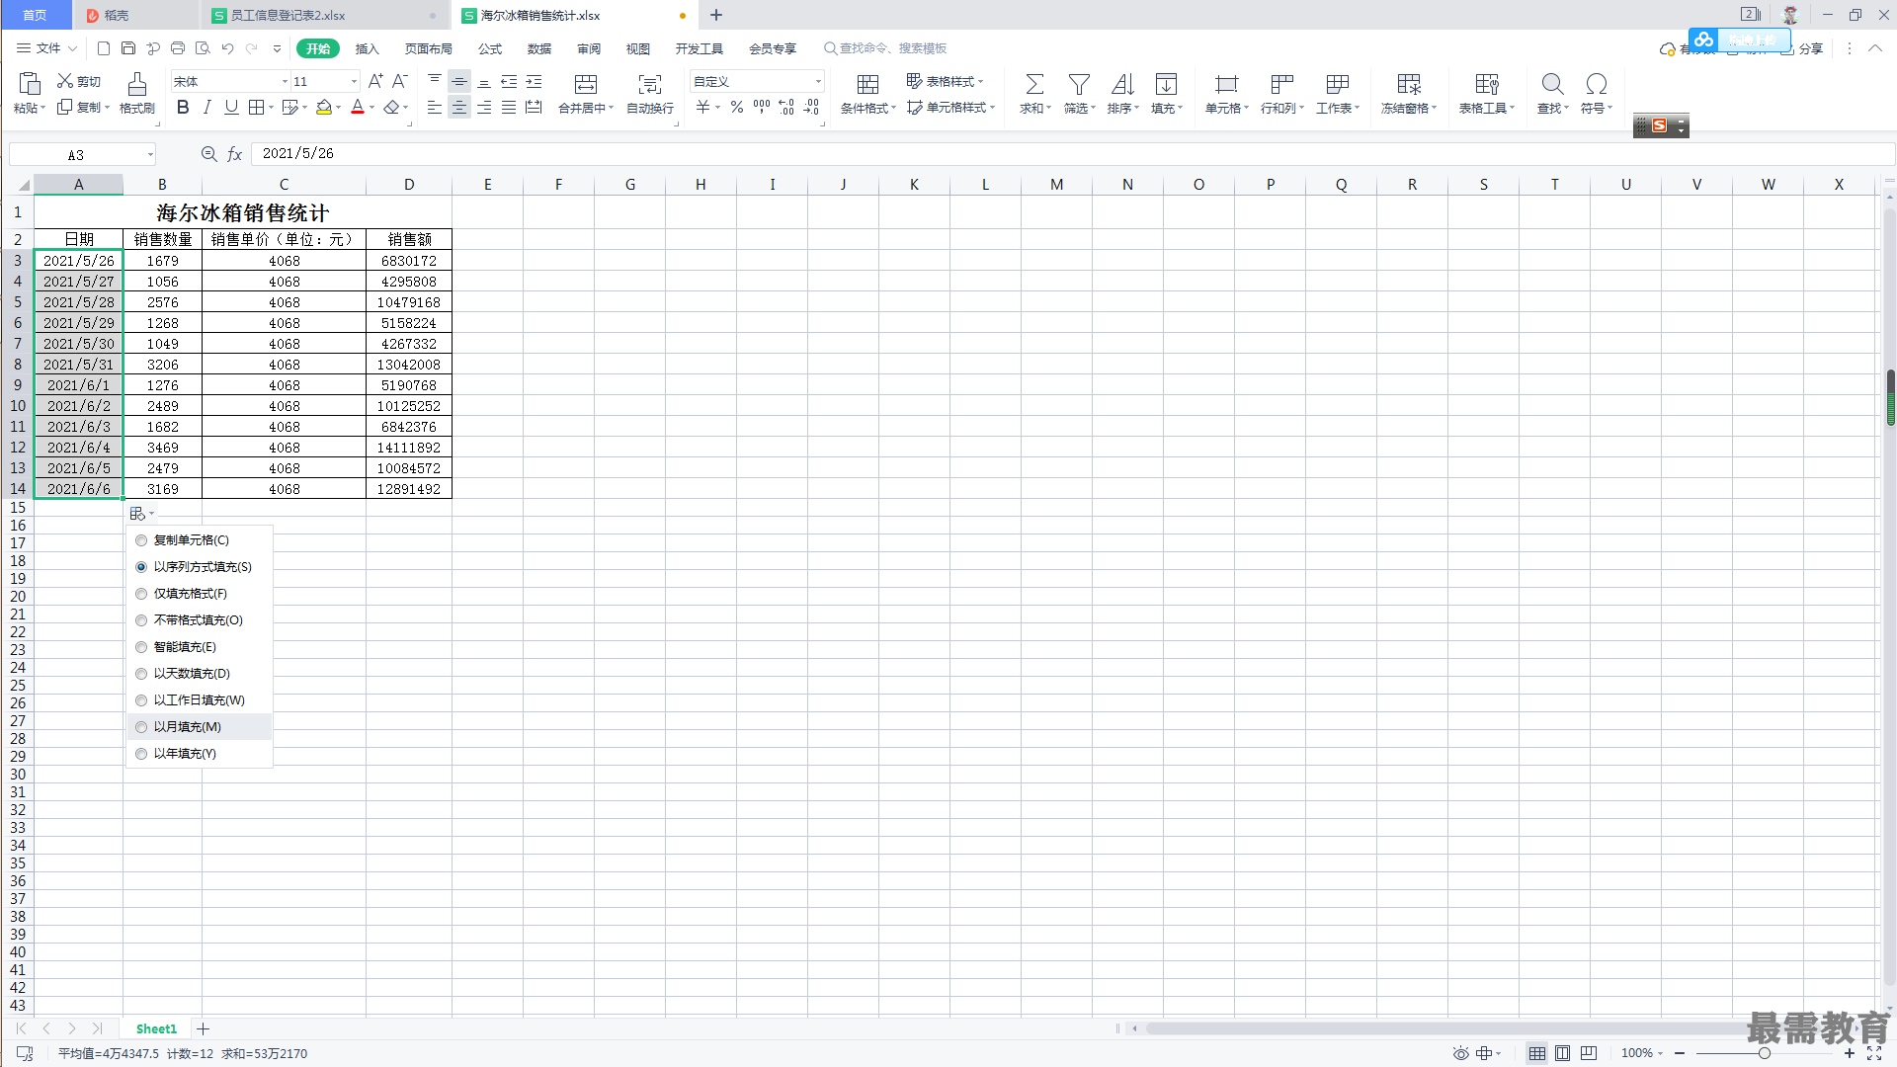Image resolution: width=1897 pixels, height=1067 pixels.
Task: Select the Sheet1 worksheet tab
Action: pyautogui.click(x=156, y=1028)
